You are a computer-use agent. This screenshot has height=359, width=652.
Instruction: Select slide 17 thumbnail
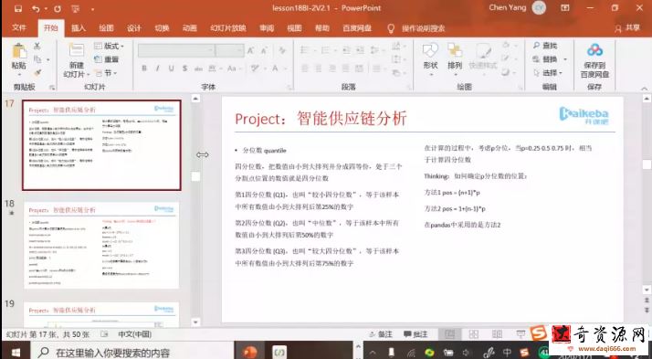click(101, 144)
